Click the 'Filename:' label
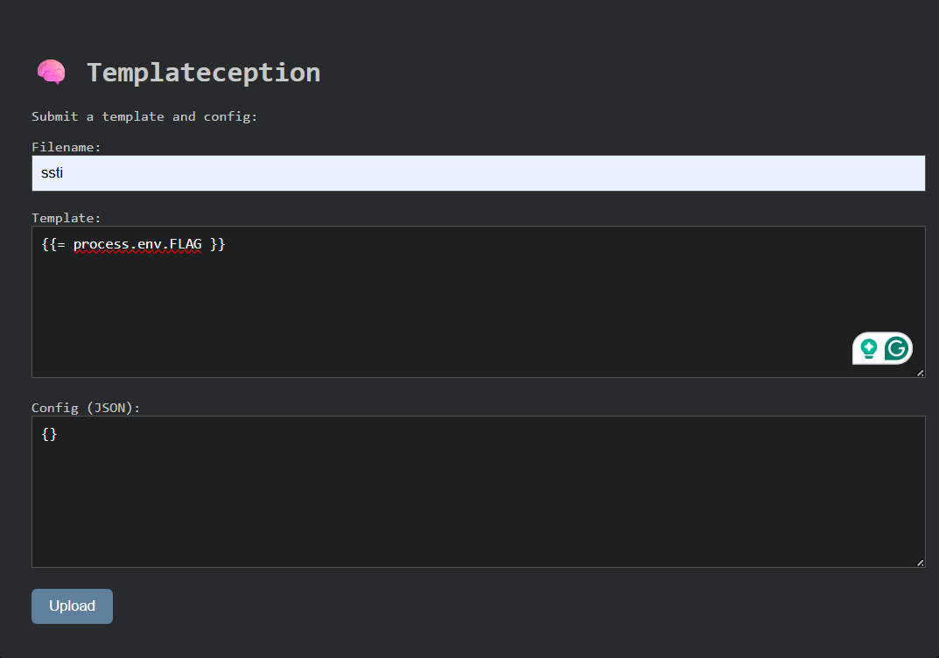 coord(66,147)
